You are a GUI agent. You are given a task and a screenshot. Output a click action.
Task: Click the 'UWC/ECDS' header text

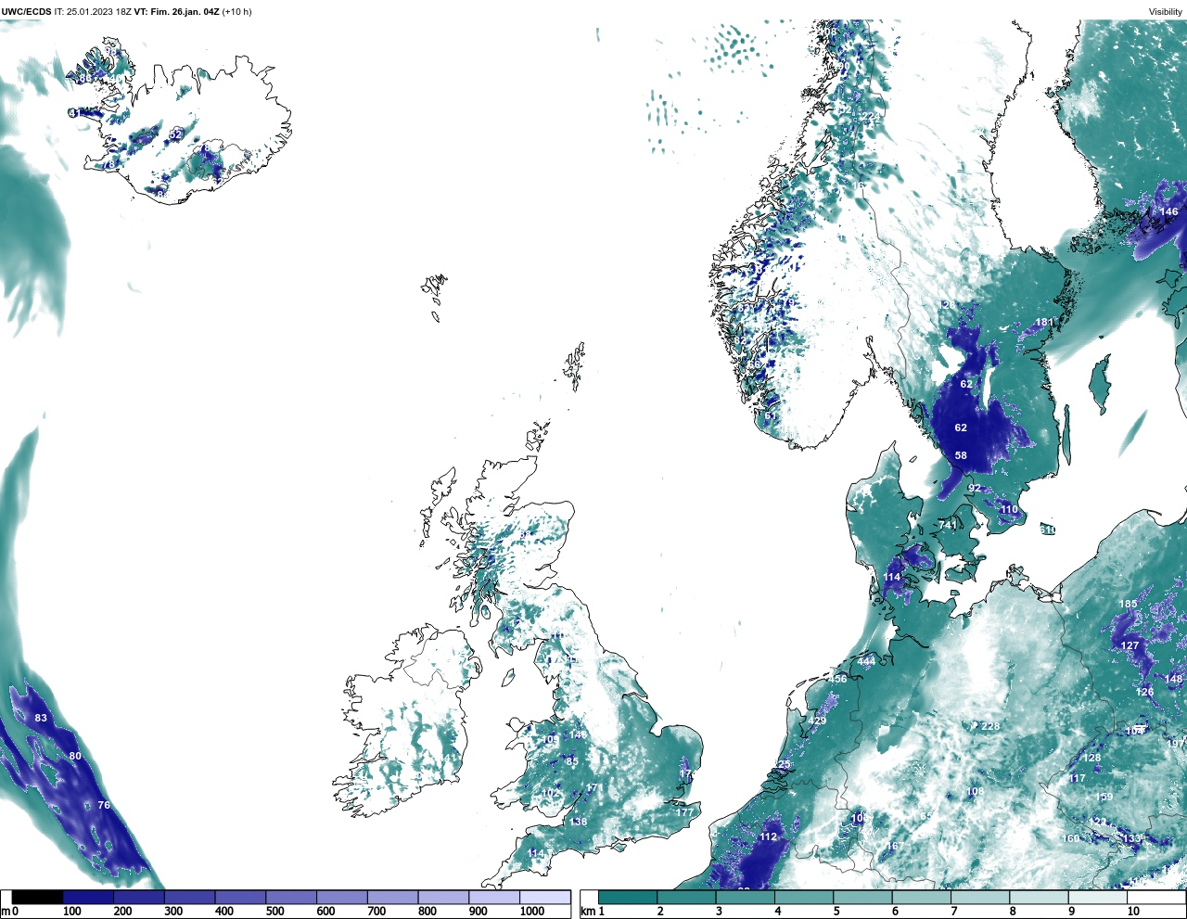(26, 12)
